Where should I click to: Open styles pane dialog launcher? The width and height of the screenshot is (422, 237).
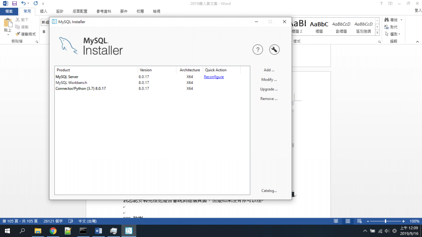pos(380,42)
